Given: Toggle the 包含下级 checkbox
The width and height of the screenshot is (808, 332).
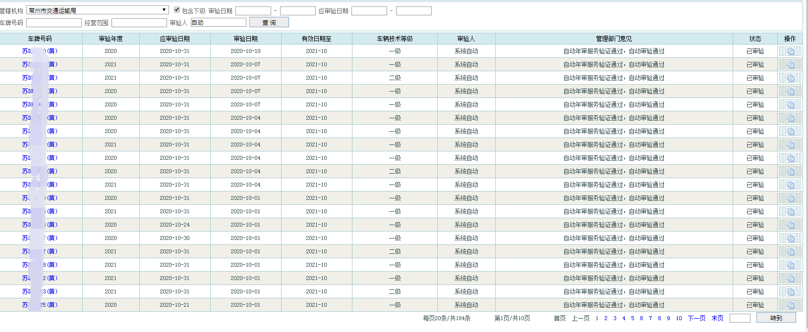Looking at the screenshot, I should [177, 10].
